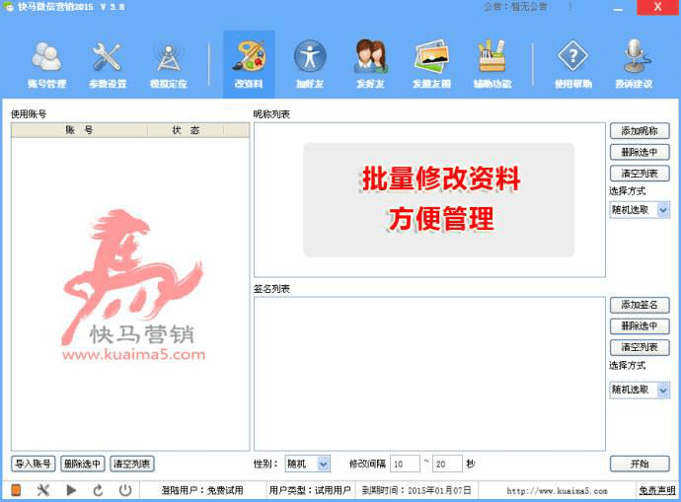The image size is (681, 502).
Task: Minimize the window
Action: point(617,8)
